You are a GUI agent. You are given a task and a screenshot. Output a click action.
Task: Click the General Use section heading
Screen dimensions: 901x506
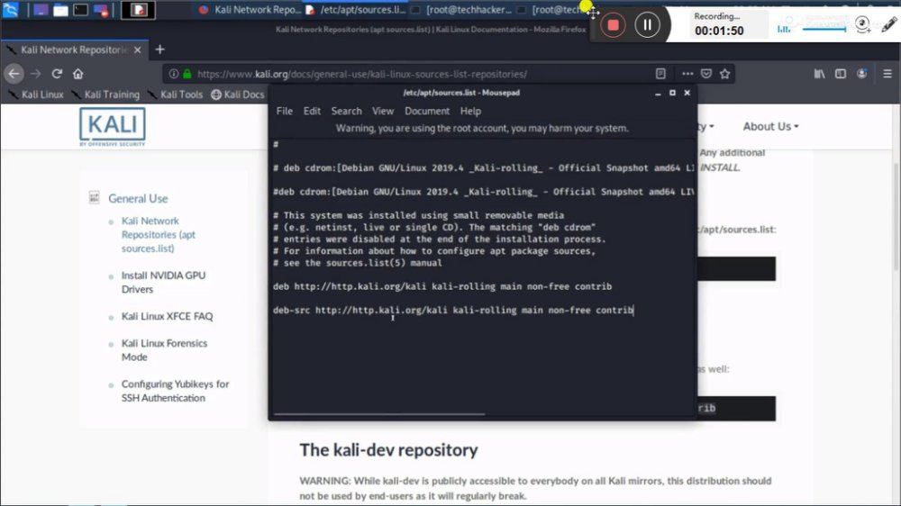pyautogui.click(x=138, y=199)
